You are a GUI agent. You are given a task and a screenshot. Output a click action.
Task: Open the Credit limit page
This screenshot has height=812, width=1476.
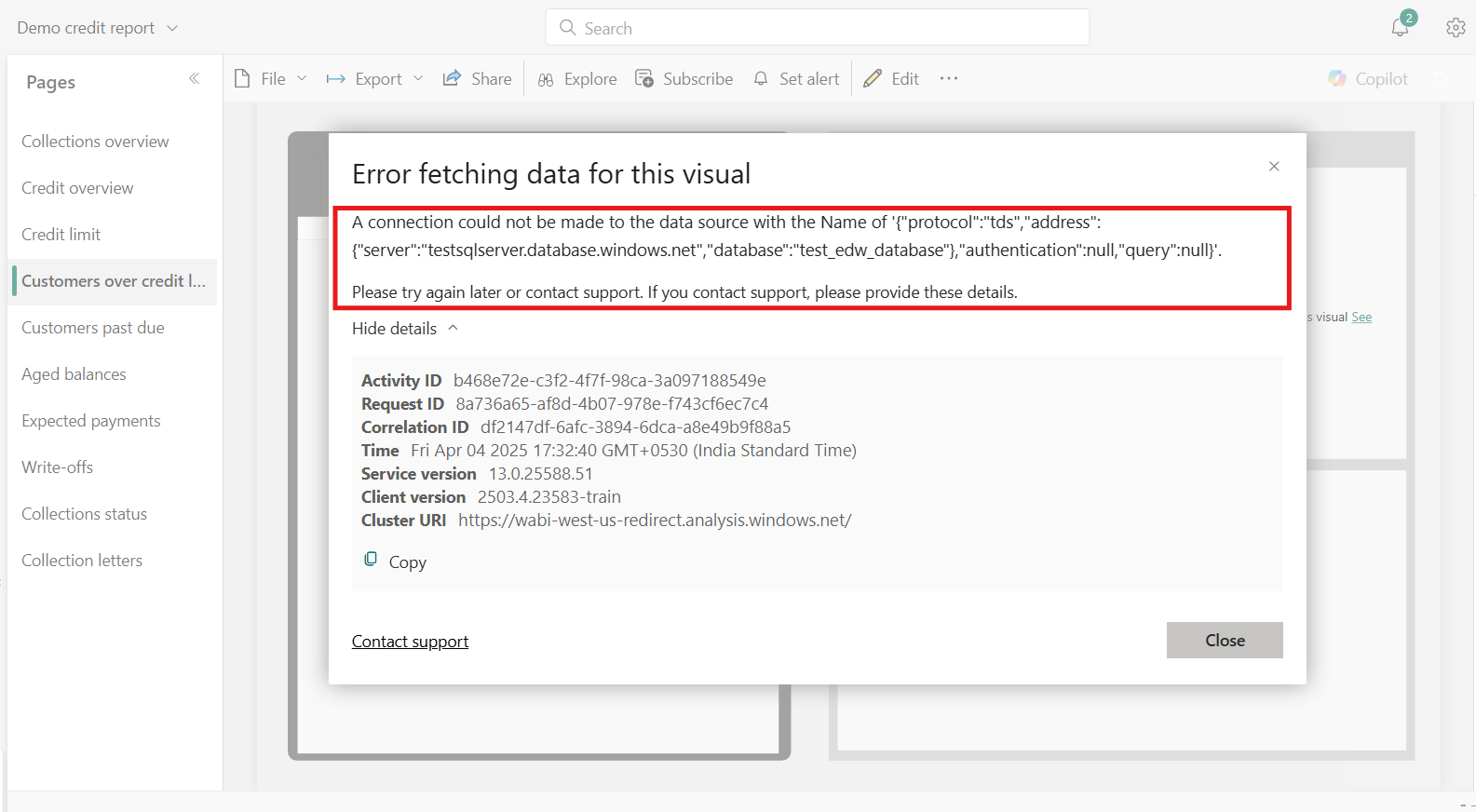(x=61, y=235)
